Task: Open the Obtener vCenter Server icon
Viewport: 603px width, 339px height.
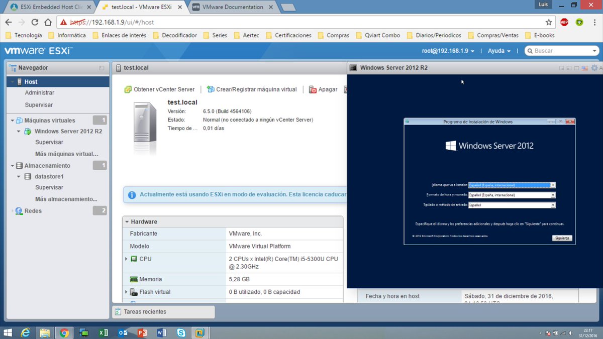Action: (128, 89)
